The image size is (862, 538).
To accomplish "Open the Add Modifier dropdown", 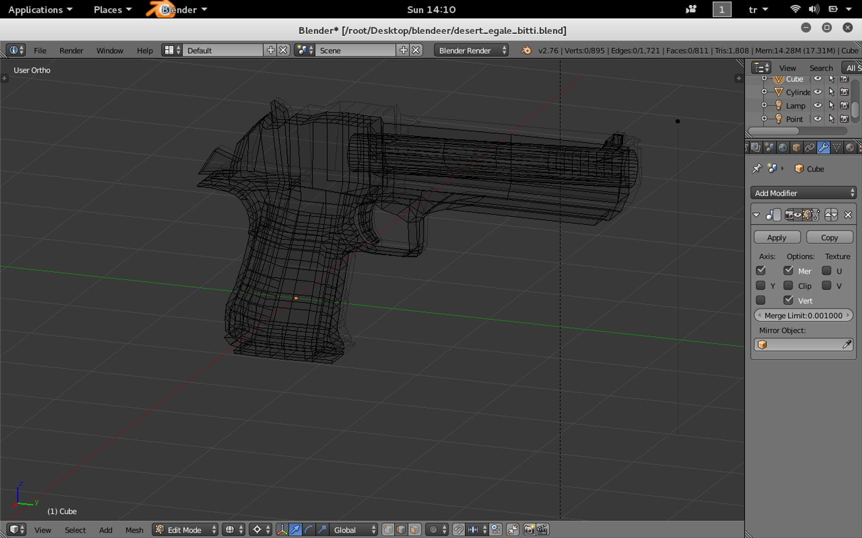I will pos(803,193).
